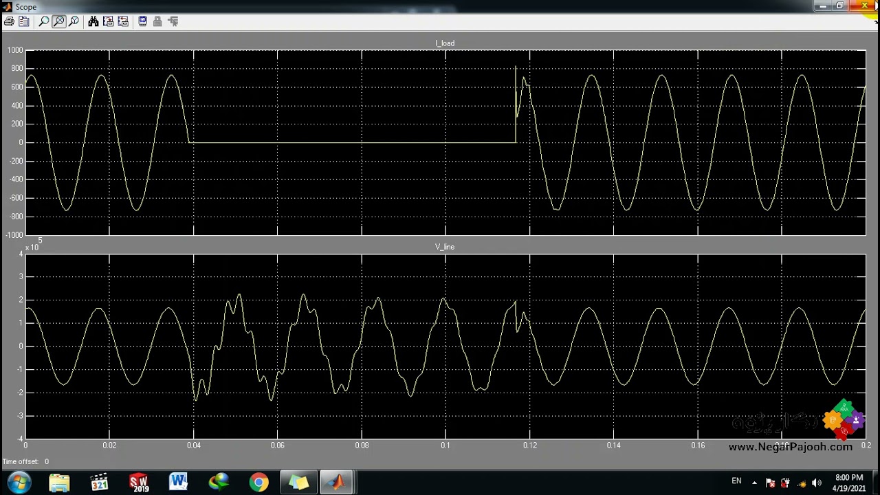Viewport: 880px width, 495px height.
Task: Open SolidWorks 2019 from the taskbar
Action: [x=139, y=483]
